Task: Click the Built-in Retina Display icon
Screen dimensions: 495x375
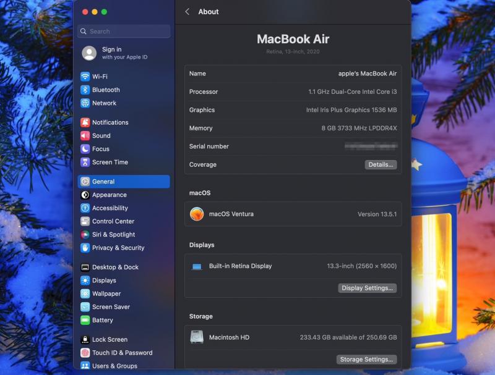Action: (197, 267)
